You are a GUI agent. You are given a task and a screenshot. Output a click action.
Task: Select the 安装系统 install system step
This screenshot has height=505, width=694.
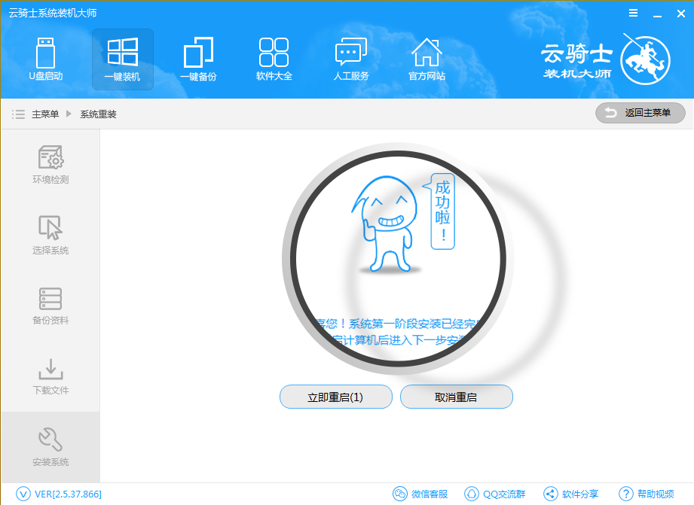pyautogui.click(x=50, y=447)
